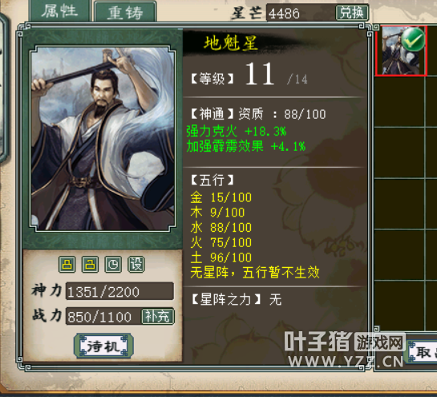Switch to the 重铸 tab
Screen dimensions: 437x397
(125, 12)
